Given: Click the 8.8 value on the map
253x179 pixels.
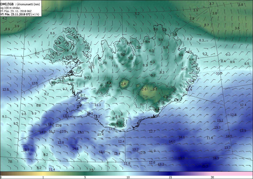Looking at the screenshot, I should pyautogui.click(x=38, y=106).
